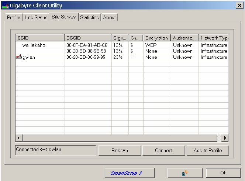Screen dimensions: 245x181
Task: Click 13% signal in walilekaho row
Action: coord(118,45)
